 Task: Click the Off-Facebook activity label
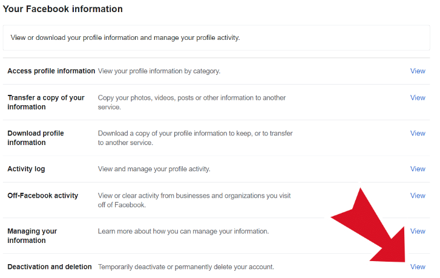point(42,195)
